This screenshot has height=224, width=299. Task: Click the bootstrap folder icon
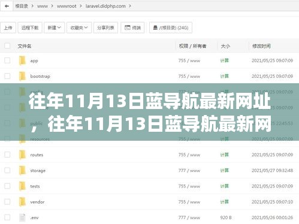point(22,76)
